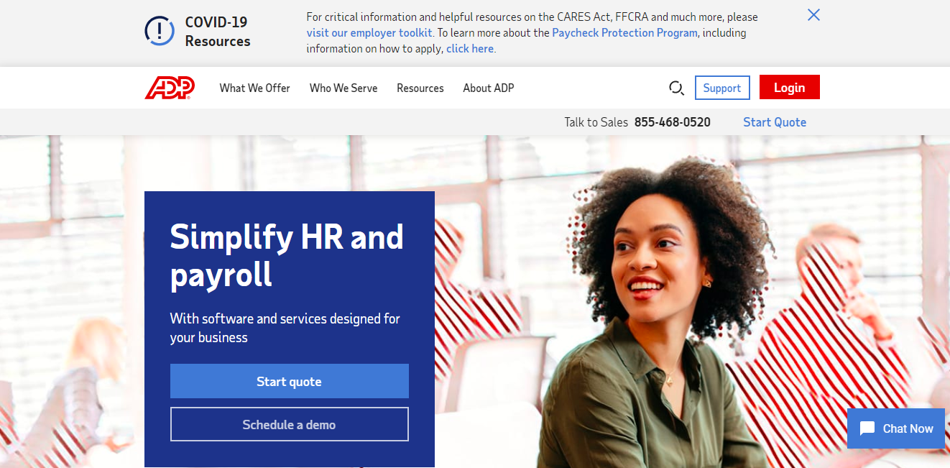Click the Start Quote link beside the phone number
The width and height of the screenshot is (950, 468).
(x=774, y=122)
